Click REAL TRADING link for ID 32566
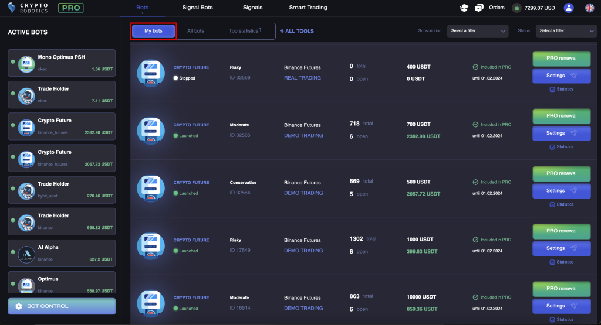The width and height of the screenshot is (601, 325). point(302,78)
